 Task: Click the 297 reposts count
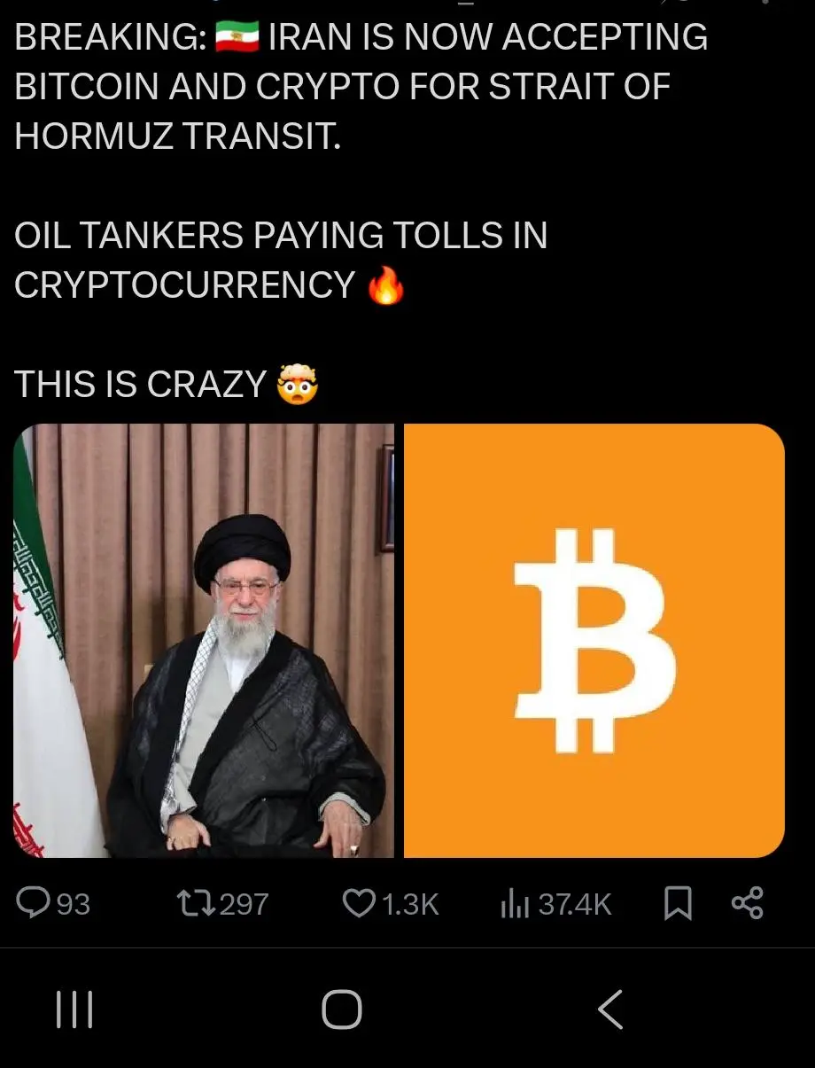point(244,904)
